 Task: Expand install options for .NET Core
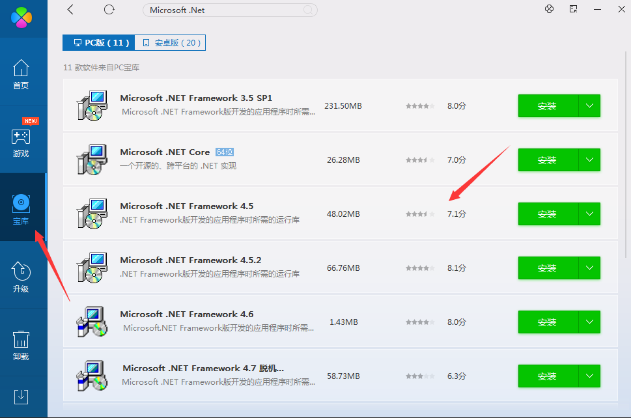pos(589,160)
